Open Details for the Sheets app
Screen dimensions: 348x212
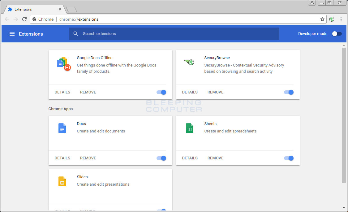(190, 158)
